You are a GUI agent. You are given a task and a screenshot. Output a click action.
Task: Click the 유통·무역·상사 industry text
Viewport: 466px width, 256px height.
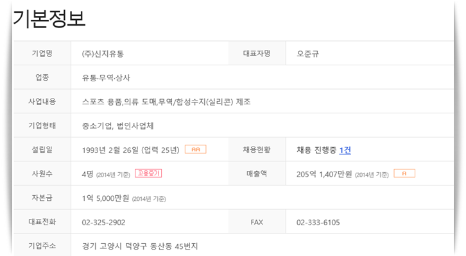click(x=106, y=77)
